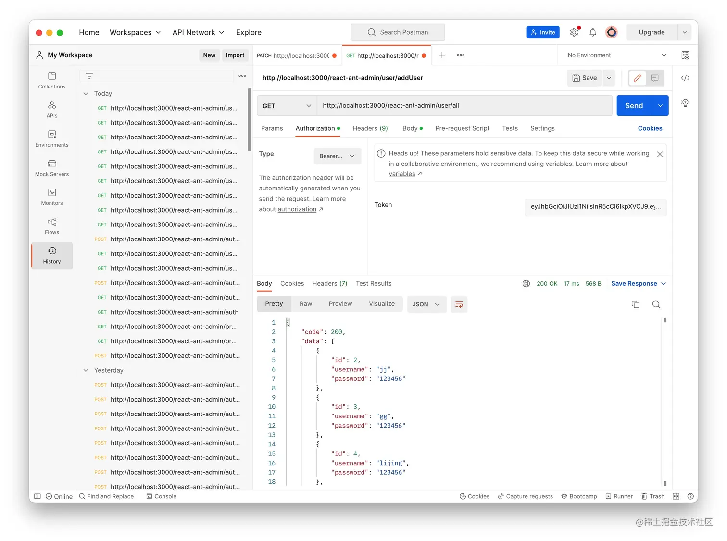The image size is (727, 541).
Task: Go to the Home page
Action: 89,32
